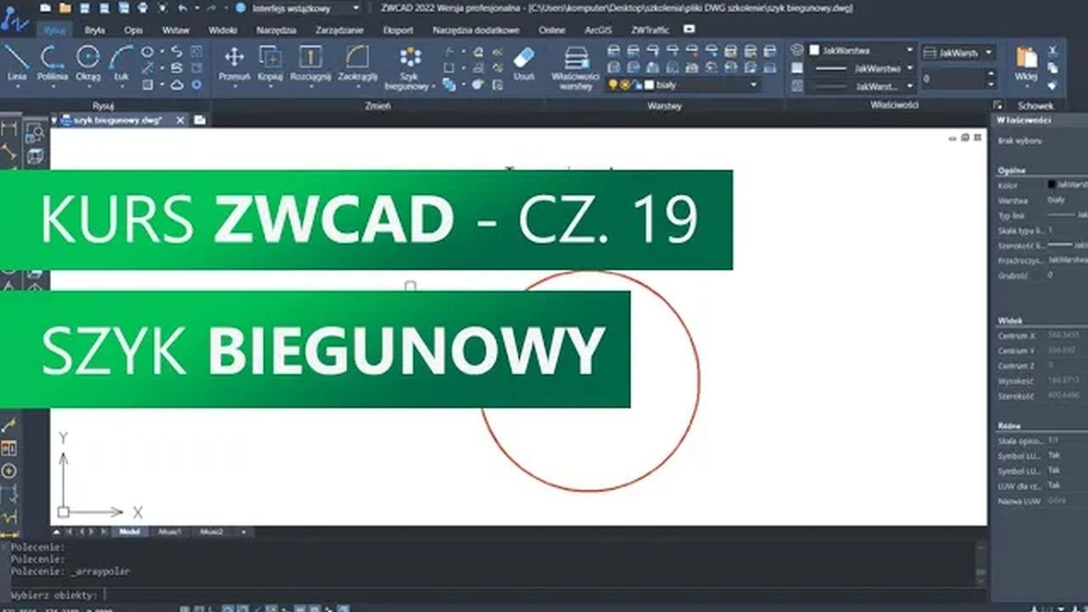Open the Widoki ribbon tab
This screenshot has height=612, width=1088.
(223, 30)
